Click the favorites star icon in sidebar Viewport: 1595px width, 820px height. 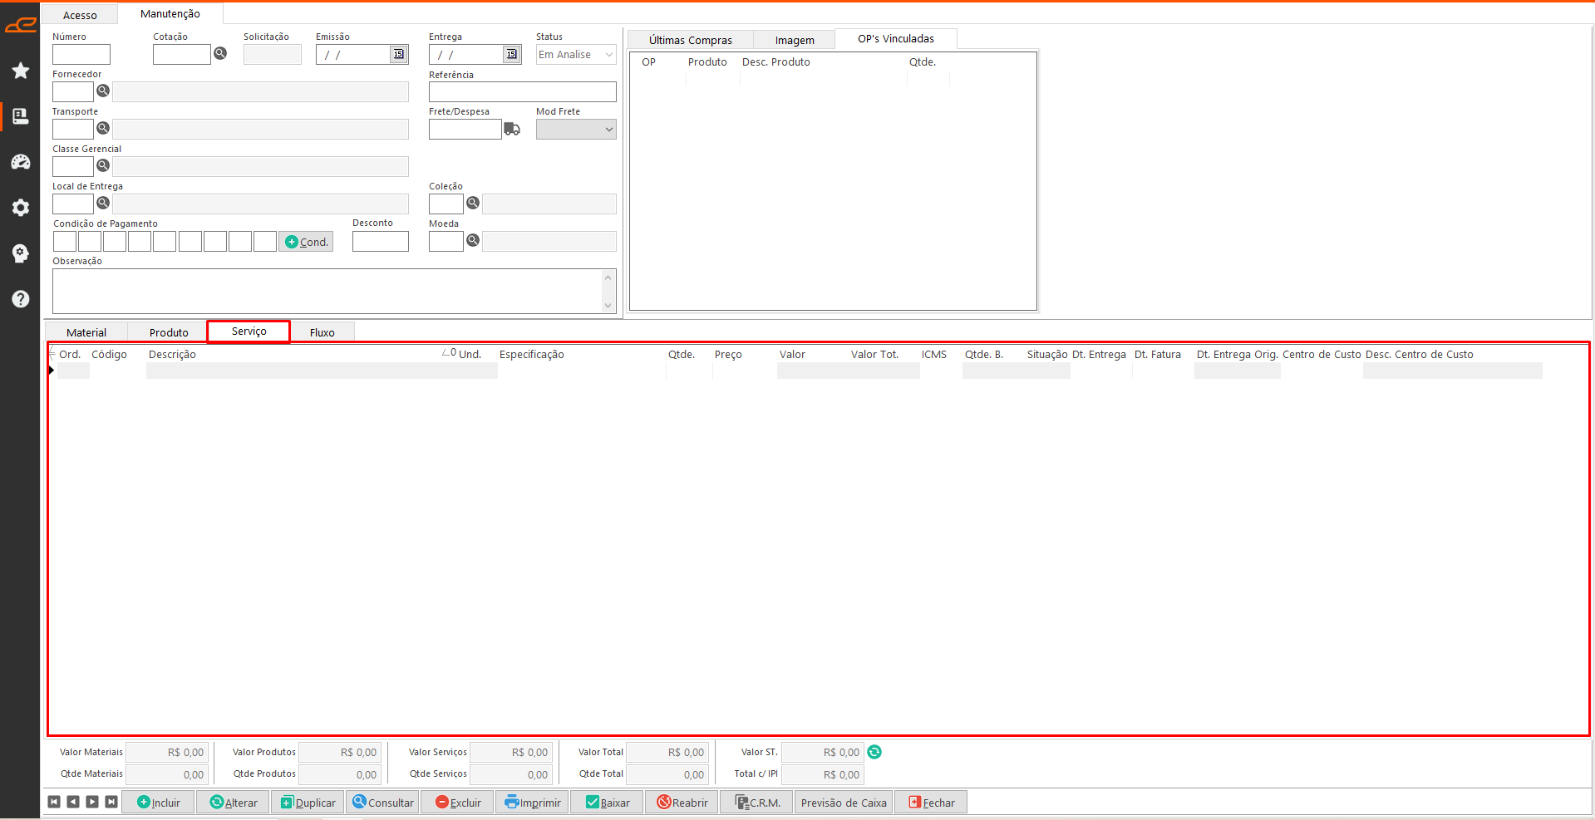pos(21,71)
